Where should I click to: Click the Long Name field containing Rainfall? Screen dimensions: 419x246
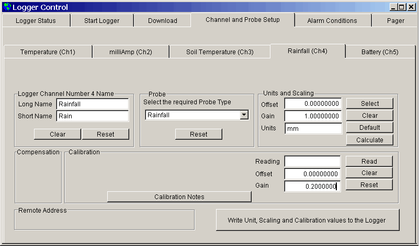tap(93, 104)
